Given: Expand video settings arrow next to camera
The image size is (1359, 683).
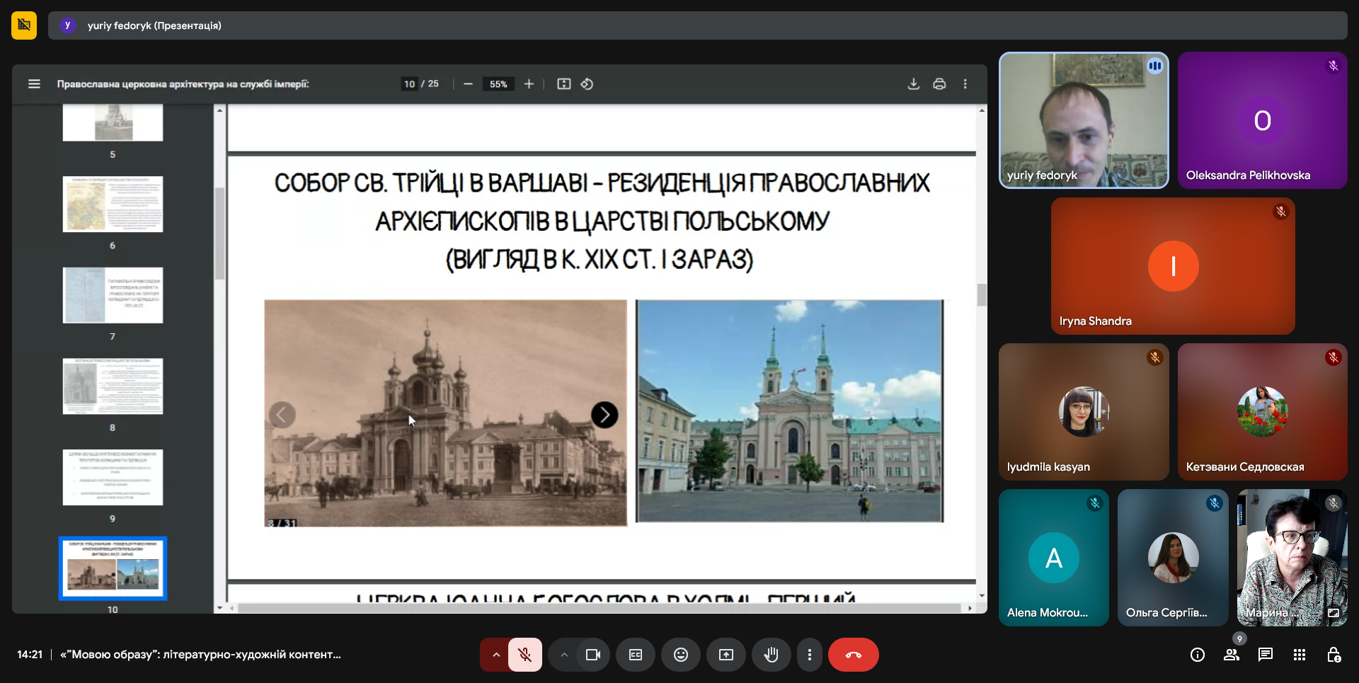Looking at the screenshot, I should coord(564,655).
